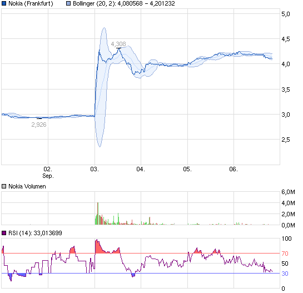Click the 2,0M volume axis value
303x293 pixels.
pos(288,214)
